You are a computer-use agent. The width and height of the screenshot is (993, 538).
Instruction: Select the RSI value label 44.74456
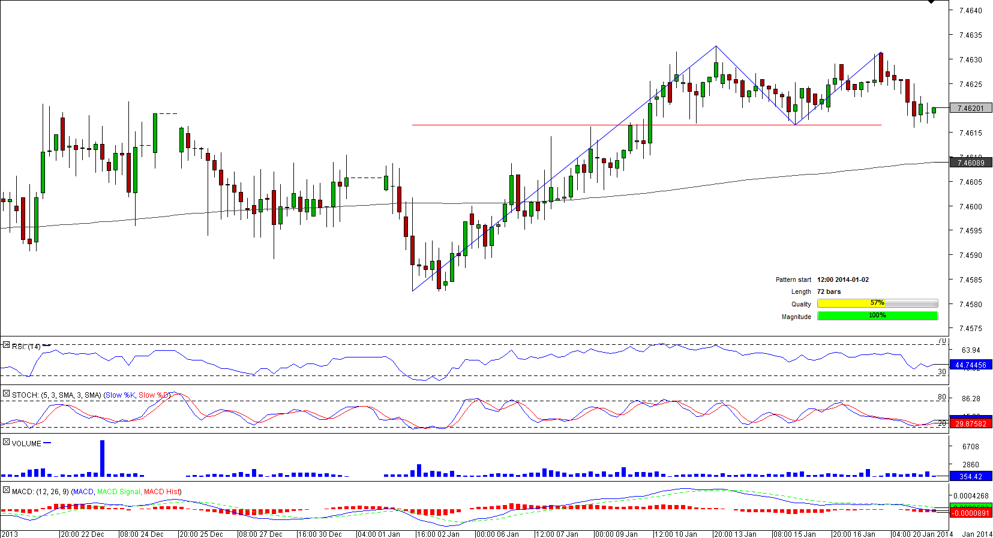(970, 365)
